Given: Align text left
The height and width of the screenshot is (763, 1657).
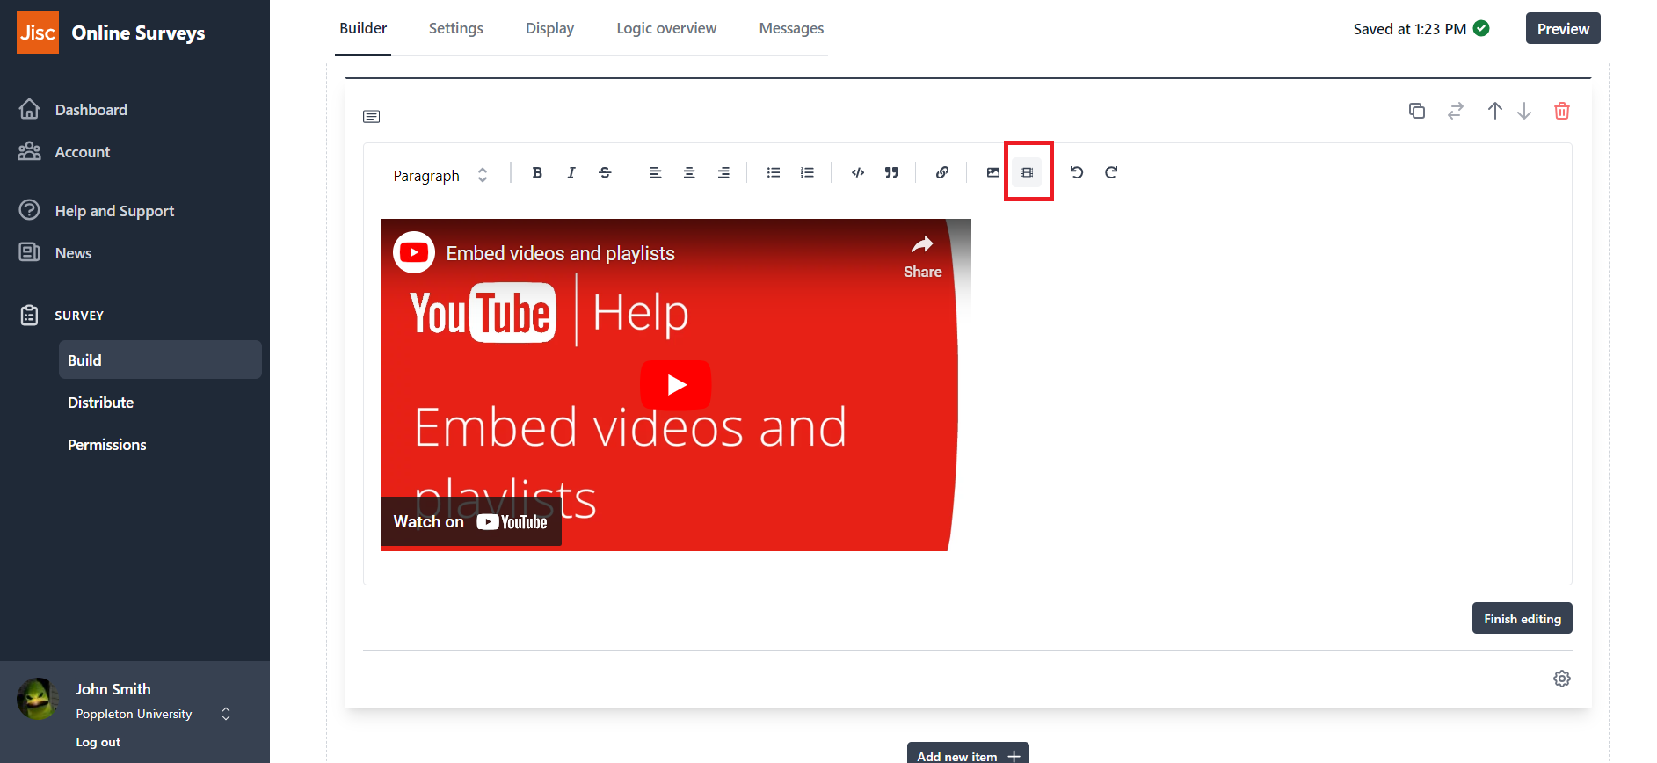Looking at the screenshot, I should coord(656,172).
